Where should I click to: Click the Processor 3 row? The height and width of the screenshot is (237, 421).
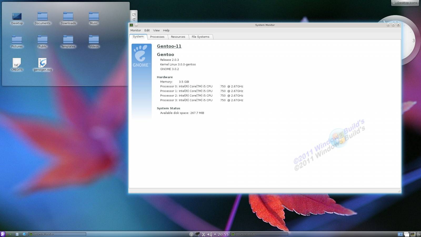coord(202,100)
